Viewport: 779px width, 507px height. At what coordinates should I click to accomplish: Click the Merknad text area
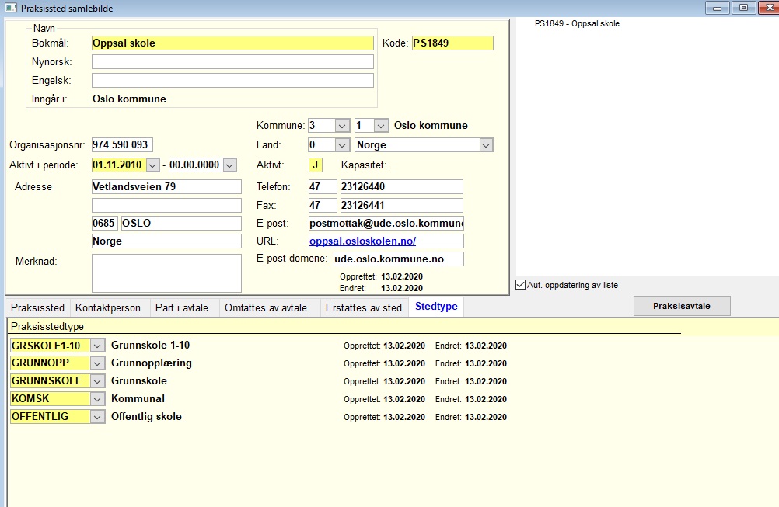click(x=166, y=273)
